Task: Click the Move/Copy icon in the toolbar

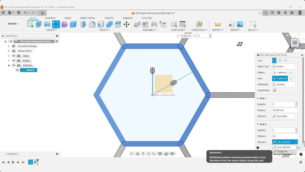Action: [x=126, y=24]
